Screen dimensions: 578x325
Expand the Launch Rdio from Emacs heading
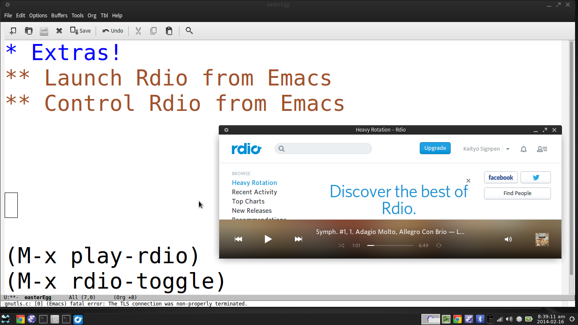[x=168, y=78]
